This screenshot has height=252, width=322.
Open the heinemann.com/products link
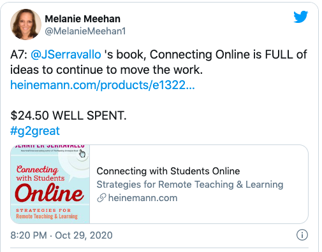tap(103, 85)
